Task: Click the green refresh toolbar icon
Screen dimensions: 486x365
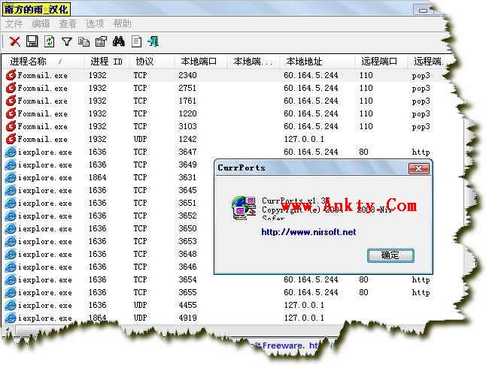Action: tap(50, 41)
